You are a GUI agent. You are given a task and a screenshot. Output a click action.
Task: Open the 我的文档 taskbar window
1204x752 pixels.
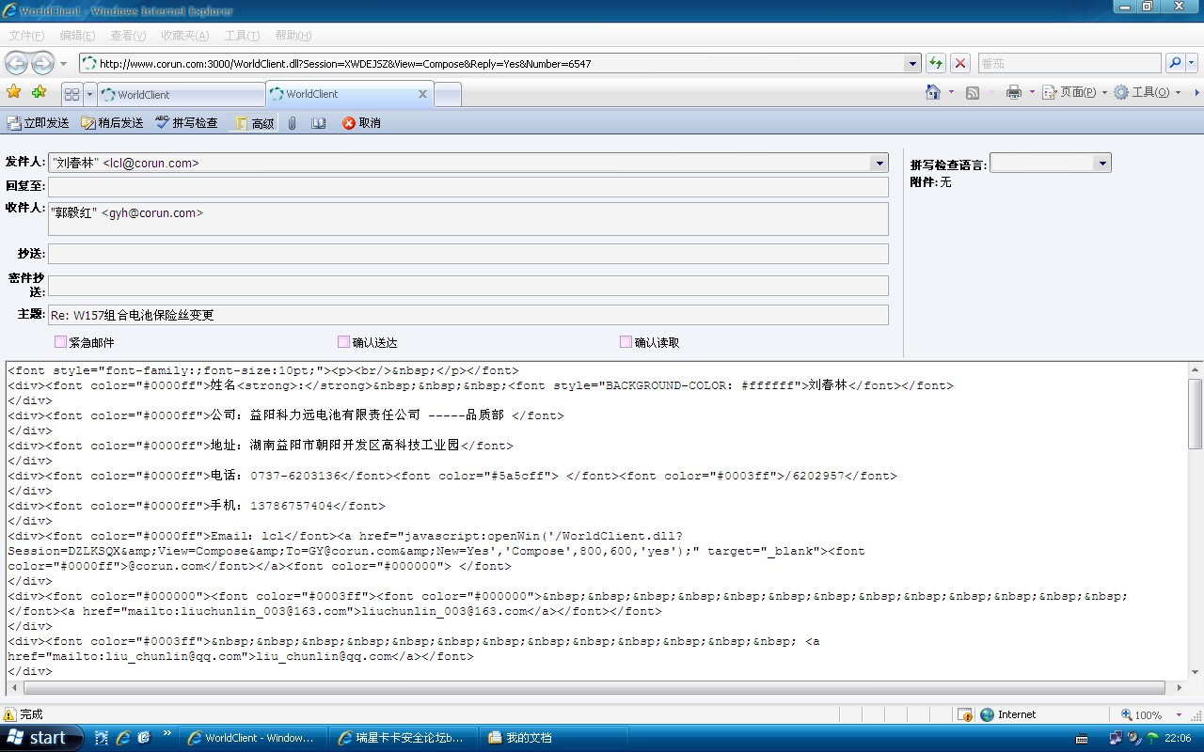pos(554,738)
